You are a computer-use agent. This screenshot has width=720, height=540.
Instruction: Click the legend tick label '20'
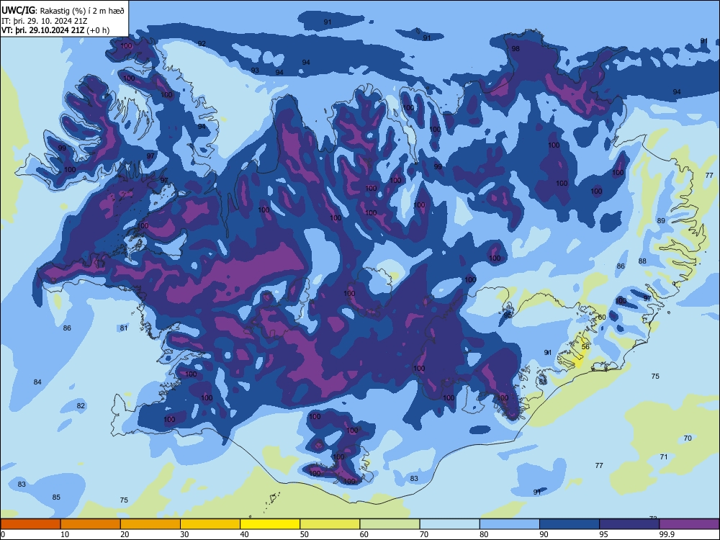(125, 534)
